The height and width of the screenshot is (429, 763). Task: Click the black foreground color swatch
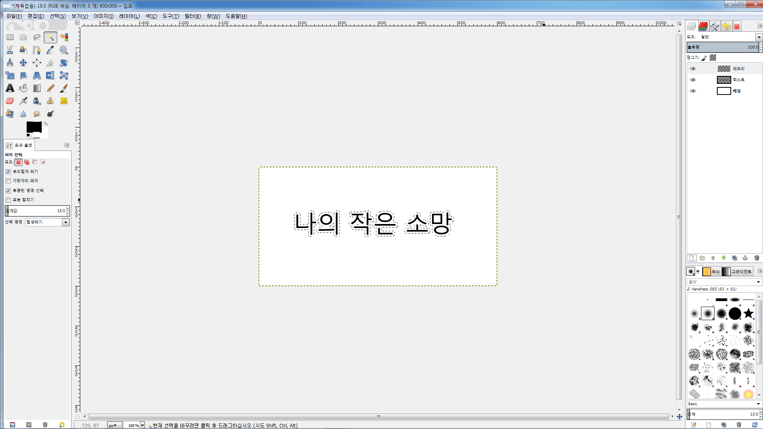[x=34, y=127]
